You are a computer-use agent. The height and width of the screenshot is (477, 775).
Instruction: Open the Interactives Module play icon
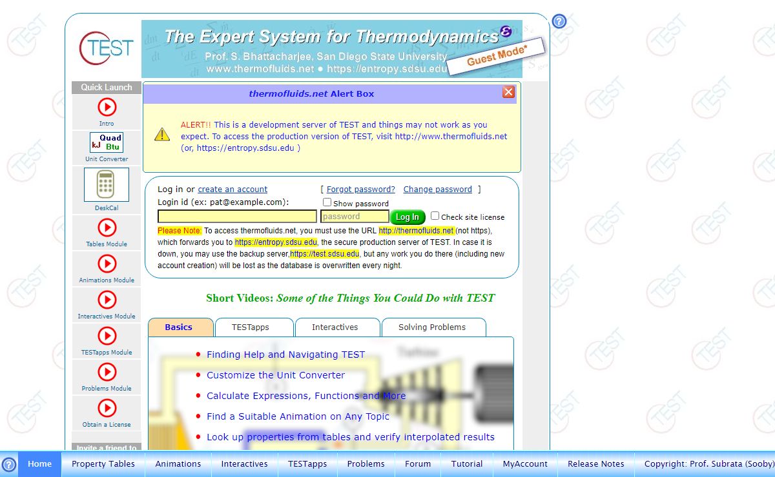[107, 300]
